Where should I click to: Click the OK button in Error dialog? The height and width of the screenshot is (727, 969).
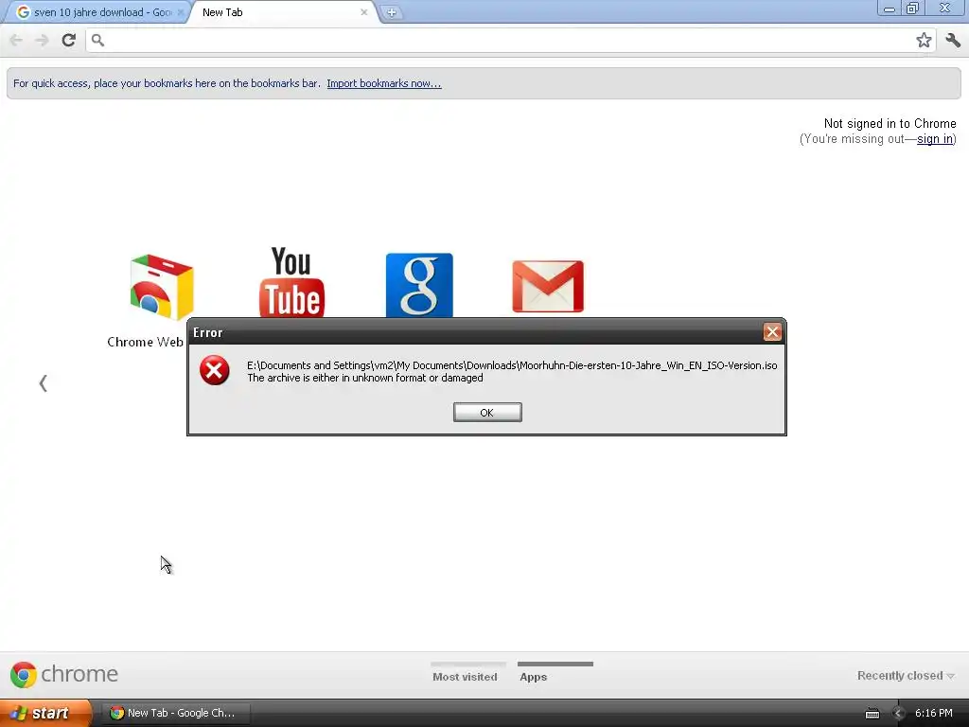click(487, 413)
